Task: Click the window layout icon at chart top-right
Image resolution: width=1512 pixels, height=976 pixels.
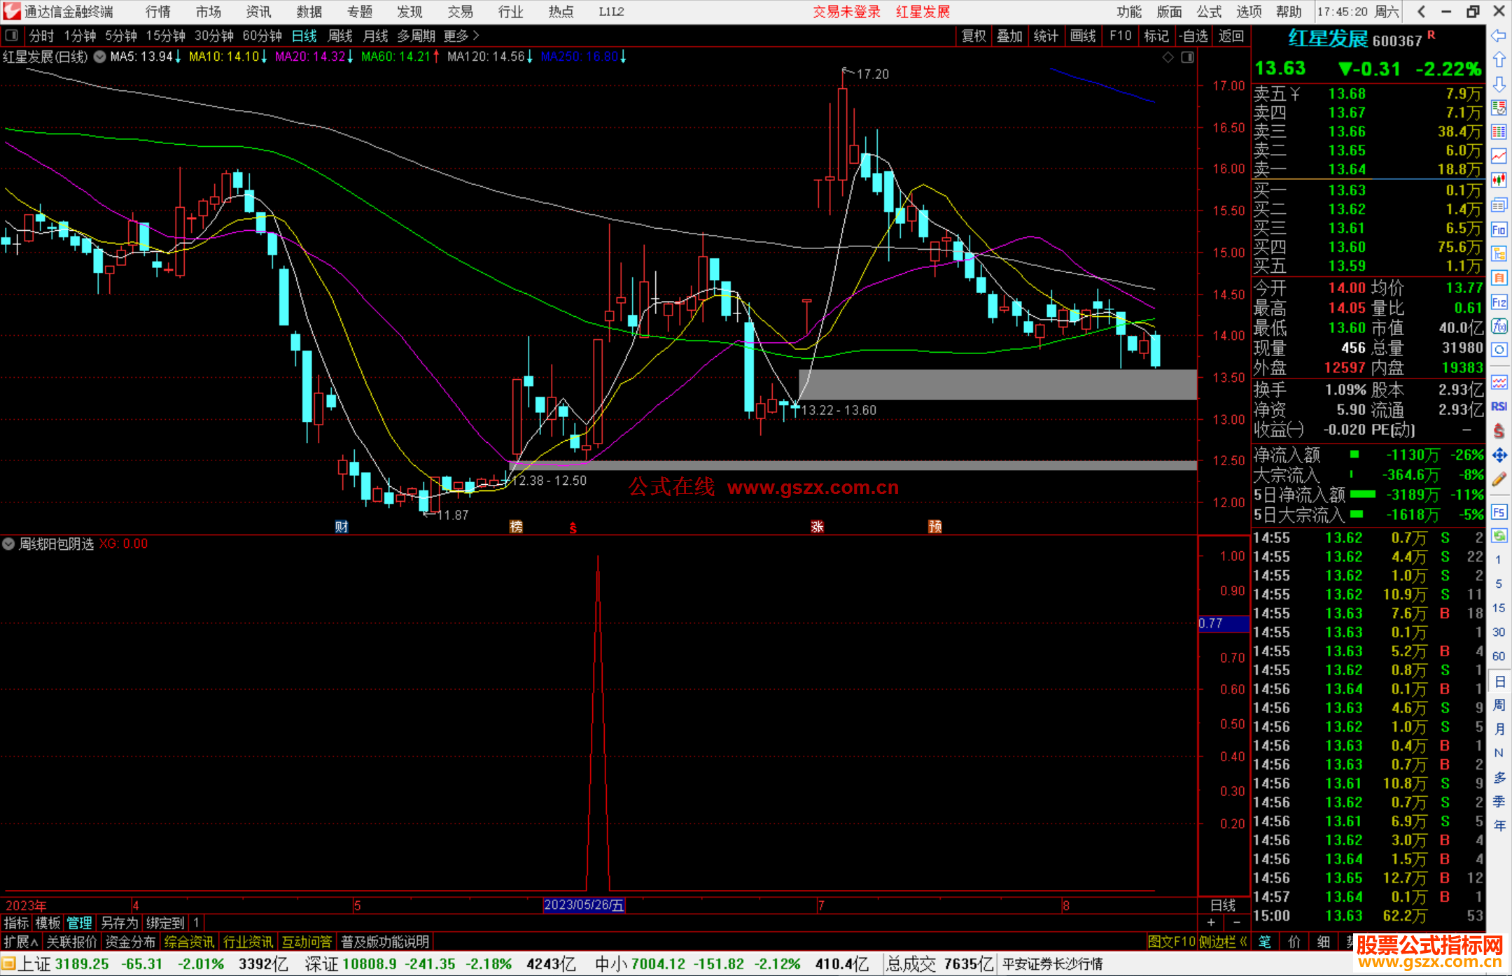Action: pyautogui.click(x=1188, y=57)
